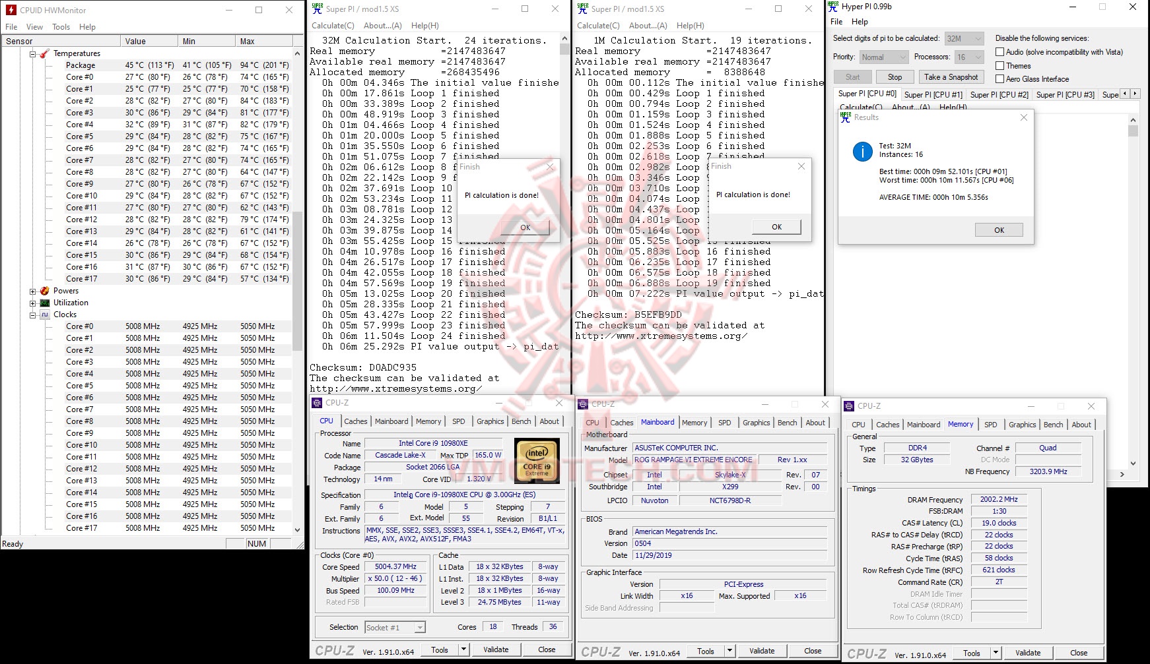Click the Min column header in HWMonitor
This screenshot has height=664, width=1150.
pos(206,41)
